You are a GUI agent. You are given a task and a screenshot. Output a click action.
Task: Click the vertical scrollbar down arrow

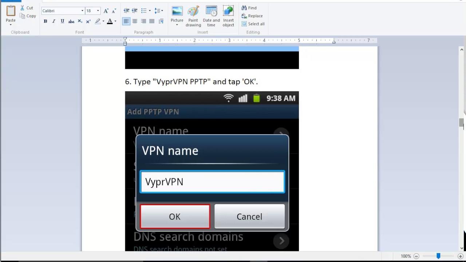(x=462, y=248)
